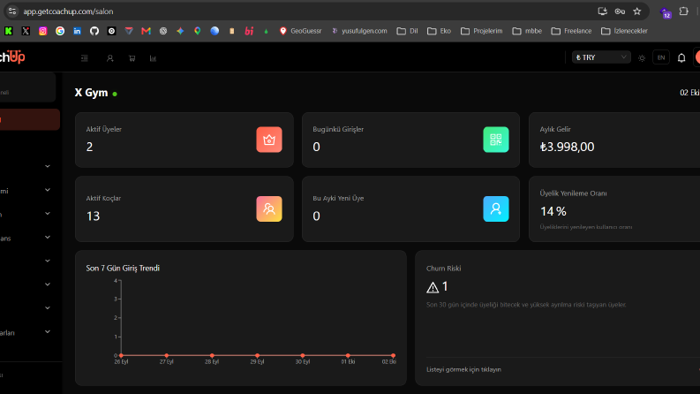Bookmark this page with the star icon
The width and height of the screenshot is (700, 394).
637,11
